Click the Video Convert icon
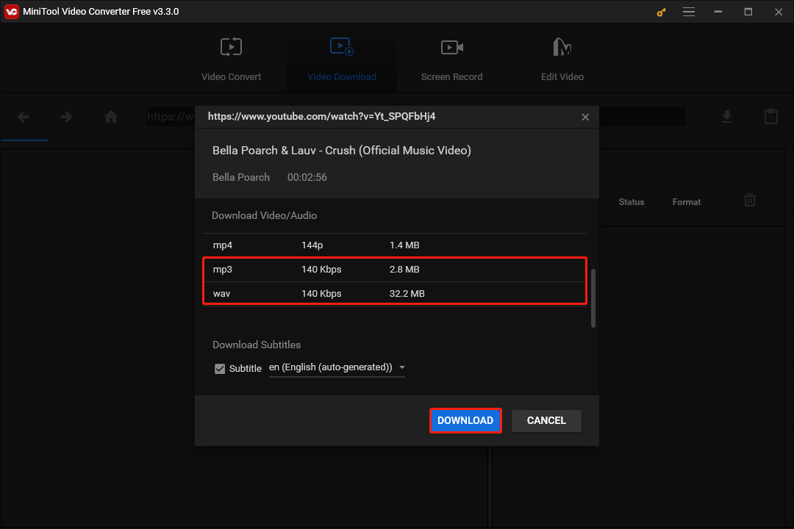794x529 pixels. point(231,47)
